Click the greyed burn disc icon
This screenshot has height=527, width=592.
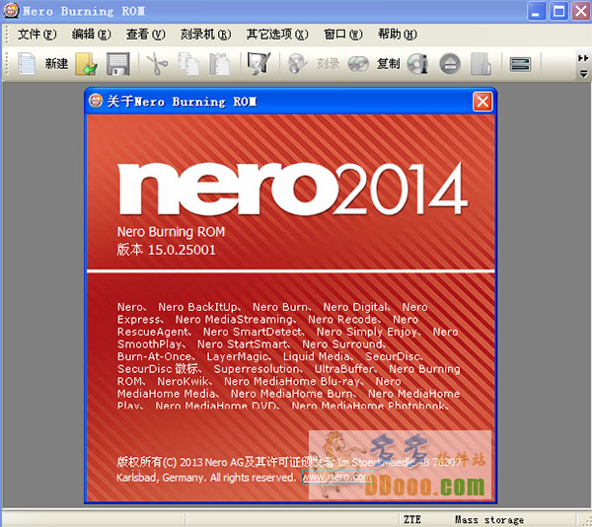click(297, 63)
